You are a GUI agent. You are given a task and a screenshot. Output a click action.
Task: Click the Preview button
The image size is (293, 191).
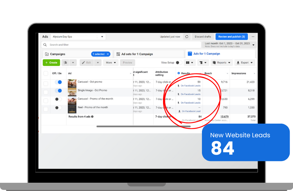127,63
